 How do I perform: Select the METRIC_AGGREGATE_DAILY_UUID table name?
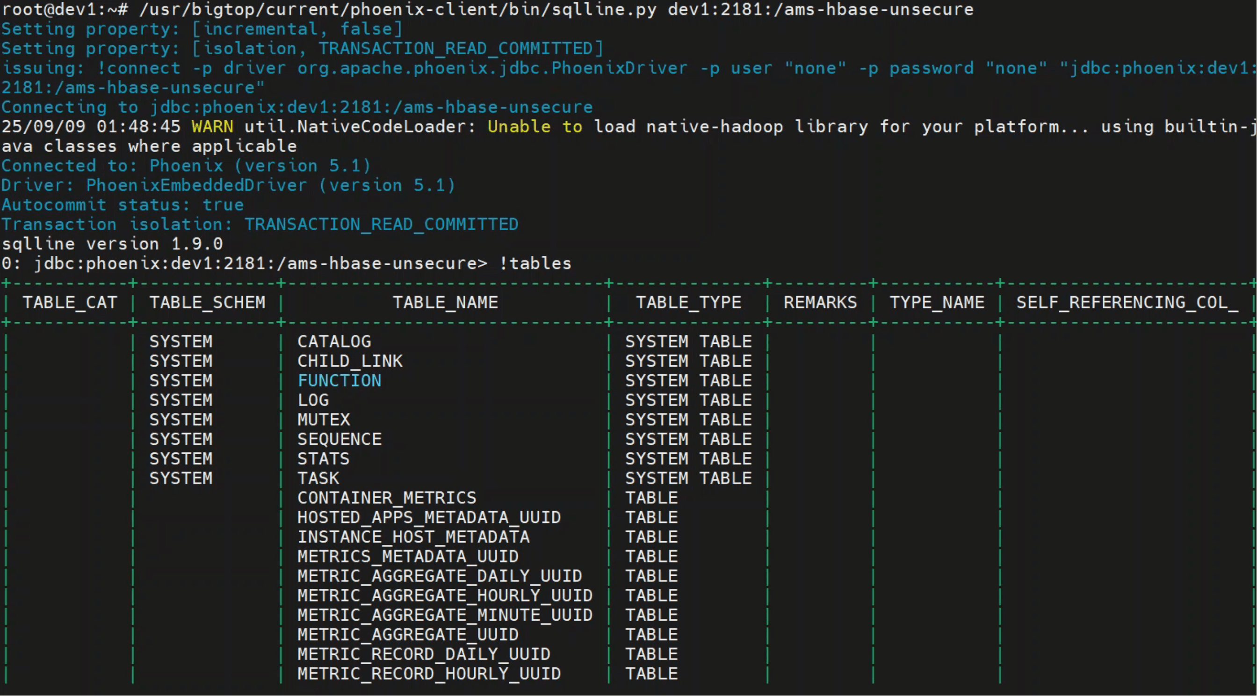point(440,576)
